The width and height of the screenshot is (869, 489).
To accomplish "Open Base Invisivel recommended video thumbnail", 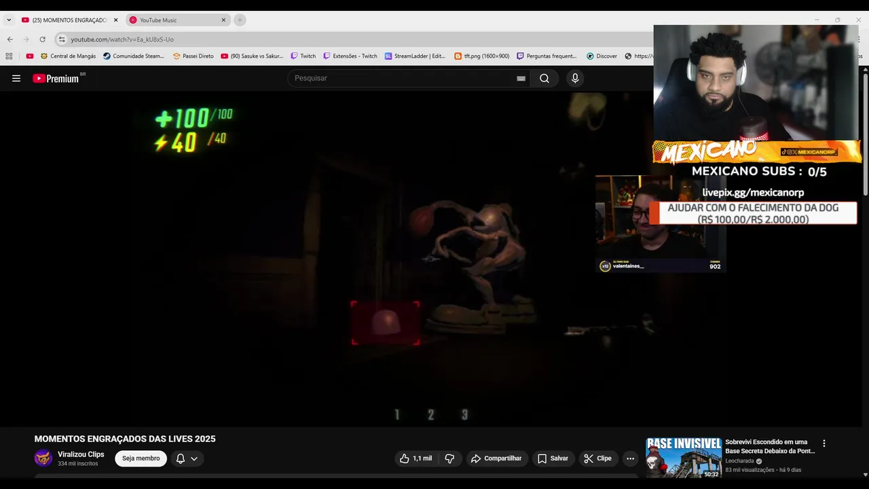I will (684, 458).
